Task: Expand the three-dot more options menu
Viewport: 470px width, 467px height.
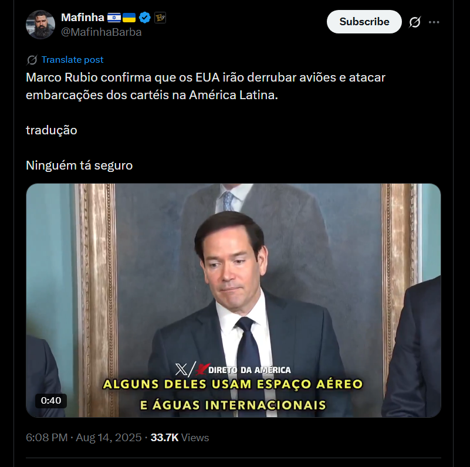Action: click(434, 22)
